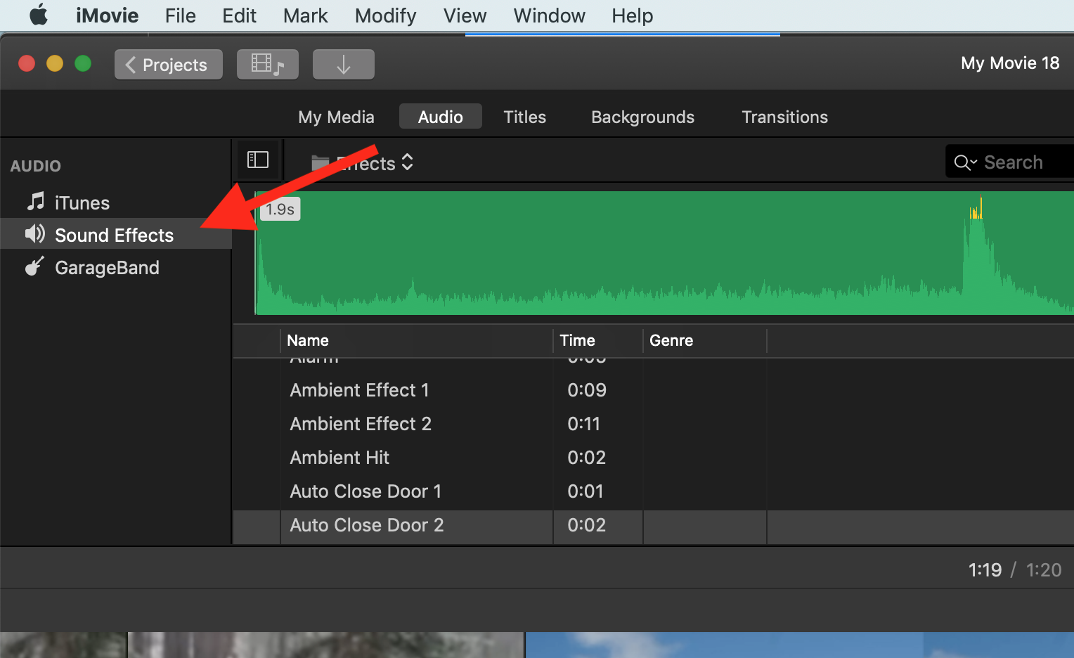
Task: Open the File menu
Action: pyautogui.click(x=181, y=15)
